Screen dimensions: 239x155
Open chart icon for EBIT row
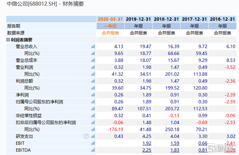(93, 143)
